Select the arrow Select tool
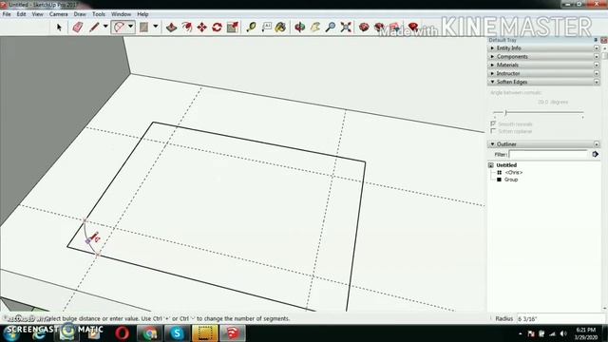Viewport: 608px width, 342px height. coord(59,28)
